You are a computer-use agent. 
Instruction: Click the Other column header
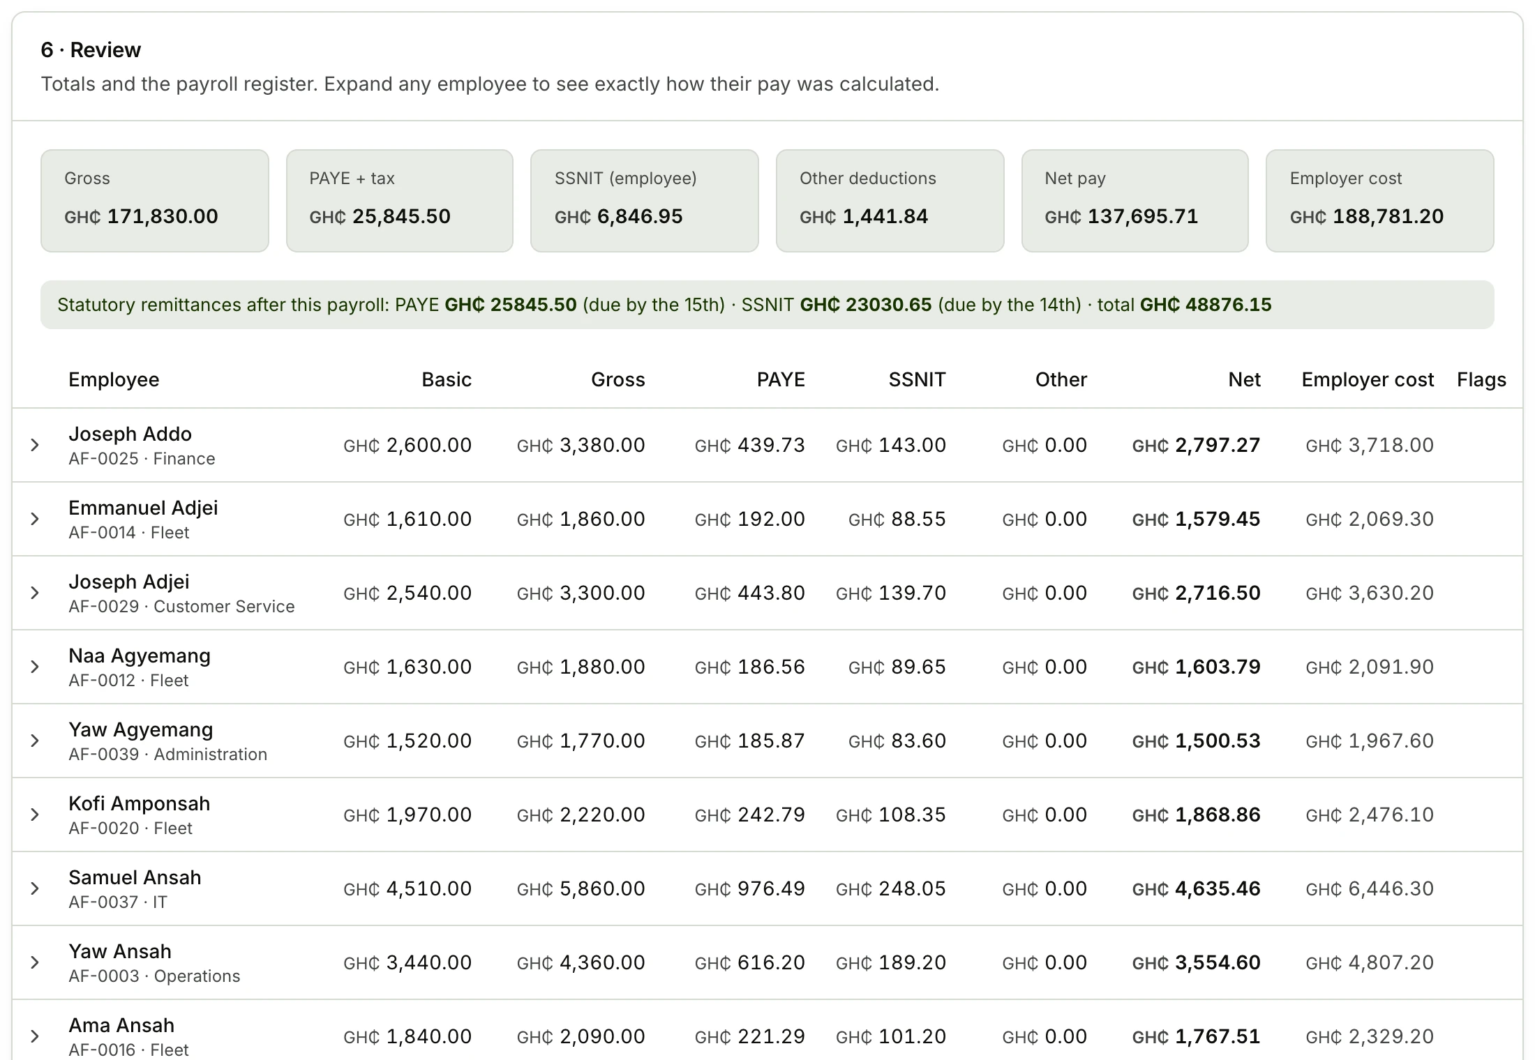point(1061,379)
